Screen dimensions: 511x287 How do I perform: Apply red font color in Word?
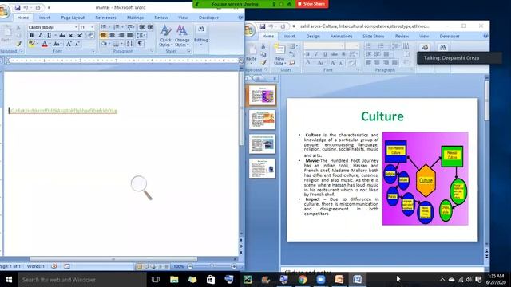(x=45, y=44)
